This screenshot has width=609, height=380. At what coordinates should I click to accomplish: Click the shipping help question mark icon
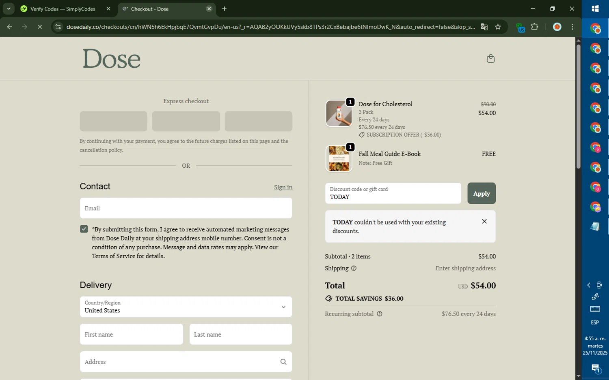point(354,268)
